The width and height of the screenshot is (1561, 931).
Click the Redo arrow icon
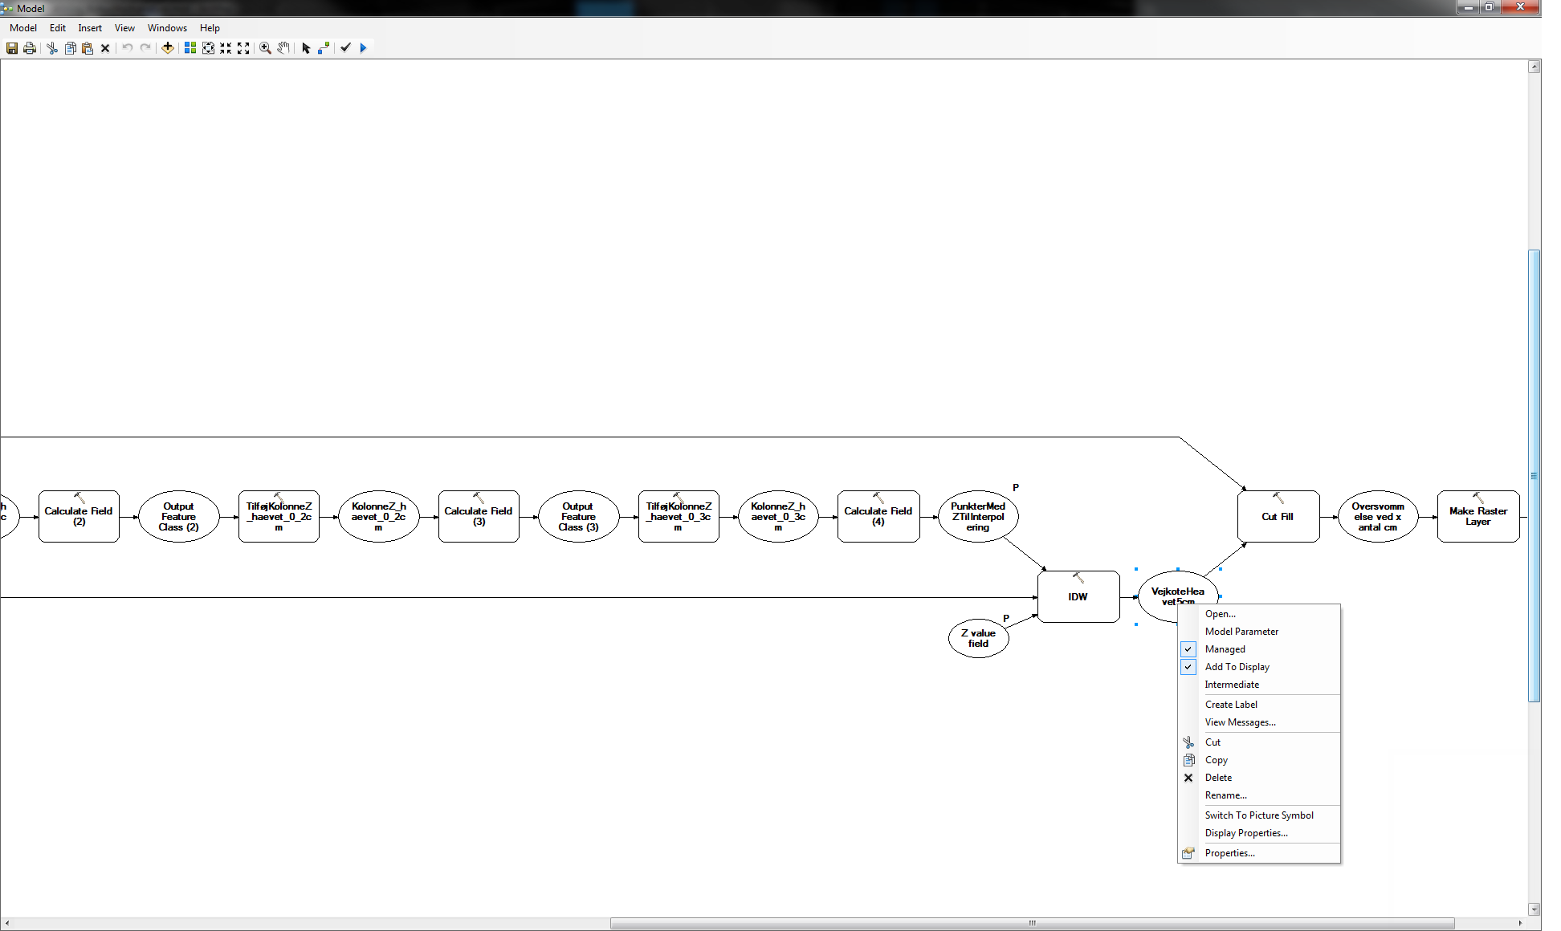tap(145, 48)
